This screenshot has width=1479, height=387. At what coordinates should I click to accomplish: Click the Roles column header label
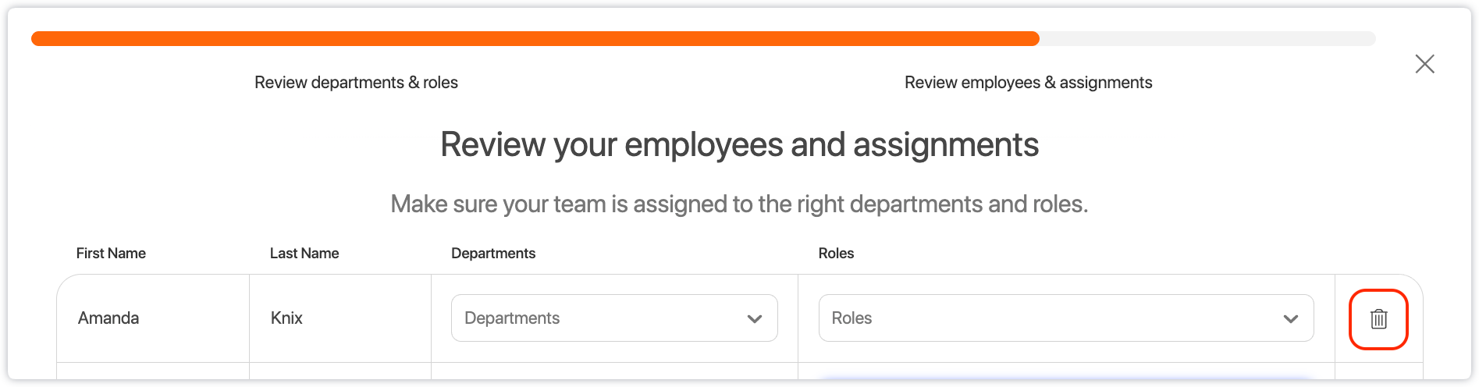pos(836,254)
